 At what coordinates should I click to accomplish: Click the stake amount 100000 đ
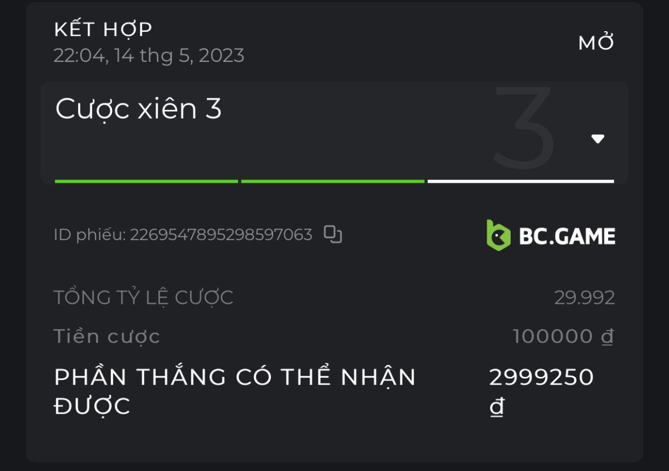coord(563,337)
